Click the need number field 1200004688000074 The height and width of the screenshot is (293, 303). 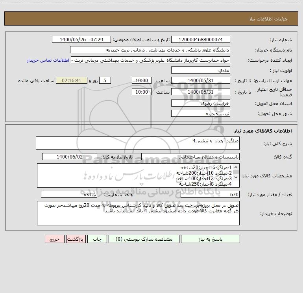point(201,39)
